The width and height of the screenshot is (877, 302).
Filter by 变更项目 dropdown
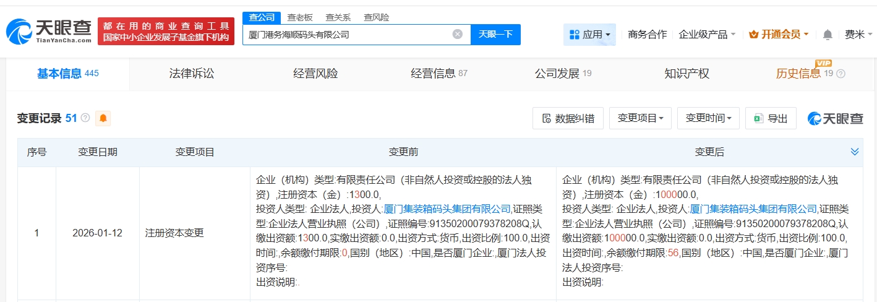click(640, 118)
